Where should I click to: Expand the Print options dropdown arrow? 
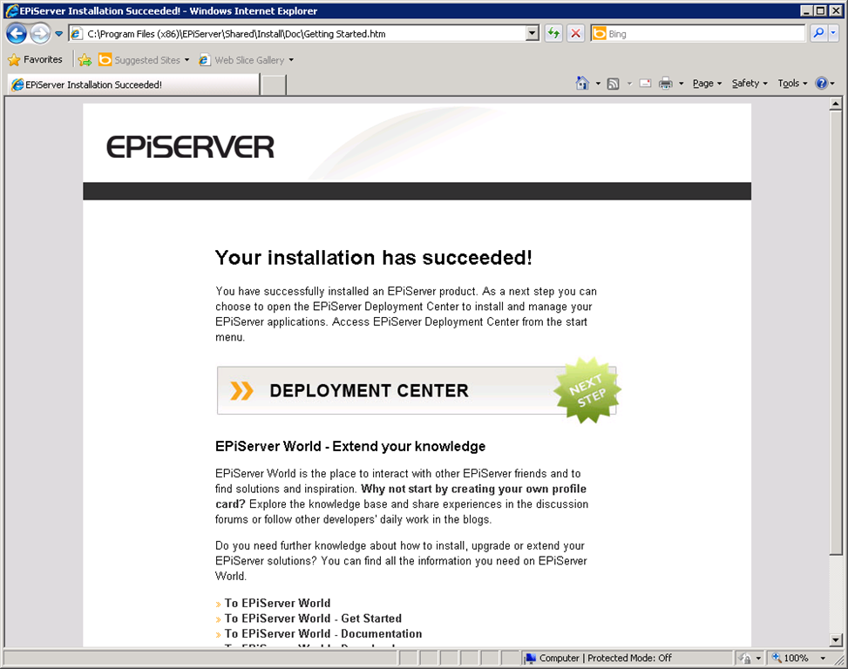pos(682,84)
